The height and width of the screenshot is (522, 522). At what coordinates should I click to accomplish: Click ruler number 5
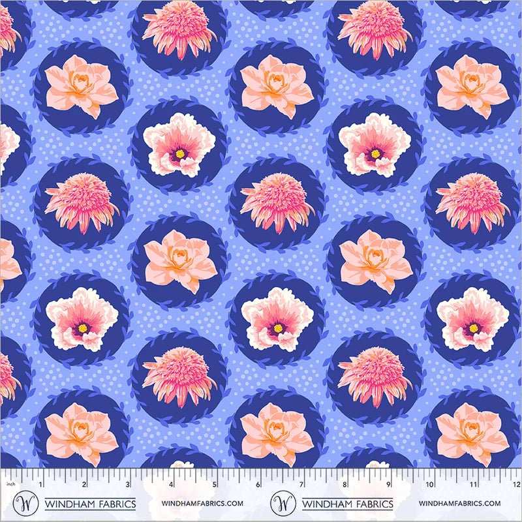click(x=215, y=484)
